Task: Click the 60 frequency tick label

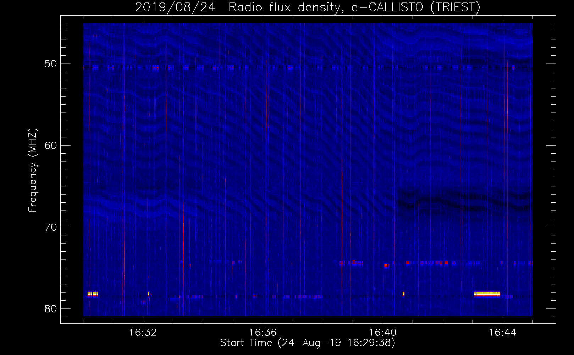Action: pos(51,146)
